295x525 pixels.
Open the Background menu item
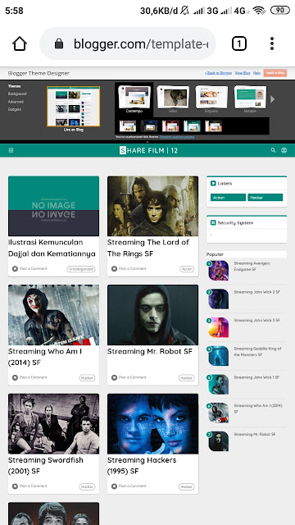click(17, 94)
